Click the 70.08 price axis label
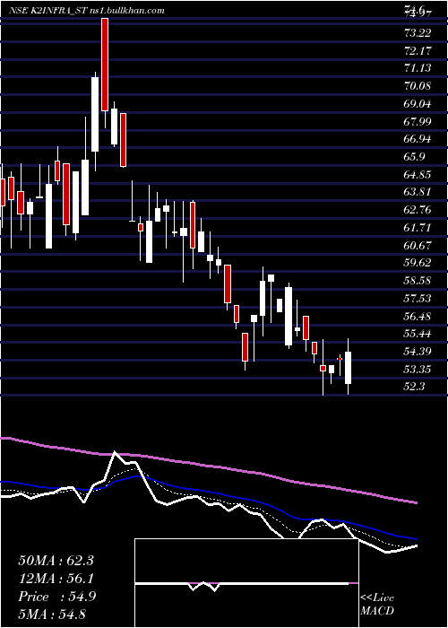448x628 pixels. [418, 86]
